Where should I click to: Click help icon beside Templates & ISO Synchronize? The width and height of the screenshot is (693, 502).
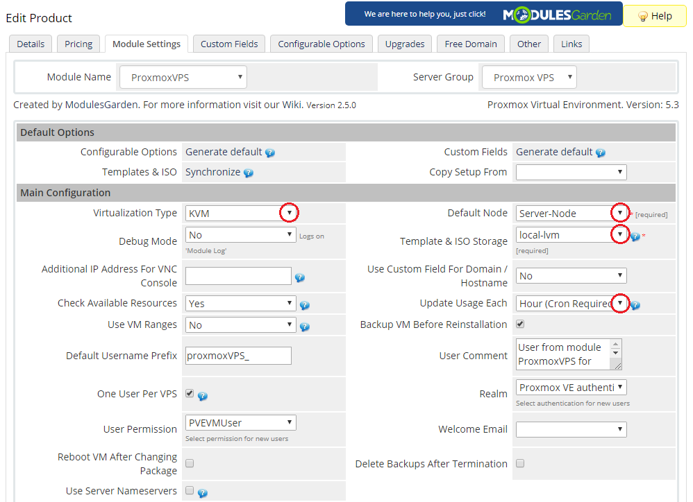pyautogui.click(x=249, y=173)
